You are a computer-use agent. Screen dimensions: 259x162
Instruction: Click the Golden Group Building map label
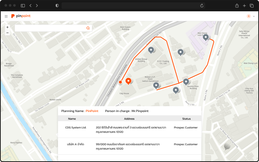(141, 60)
